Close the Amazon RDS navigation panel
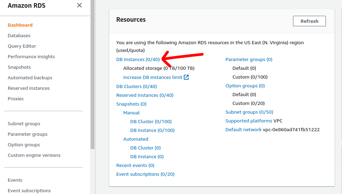Screen dimensions: 342x194 [79, 5]
